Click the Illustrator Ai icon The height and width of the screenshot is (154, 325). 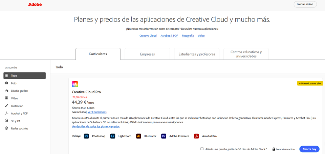pos(139,136)
